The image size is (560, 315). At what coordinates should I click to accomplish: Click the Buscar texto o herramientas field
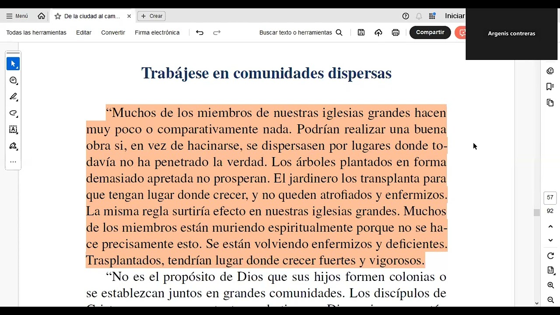(x=301, y=32)
